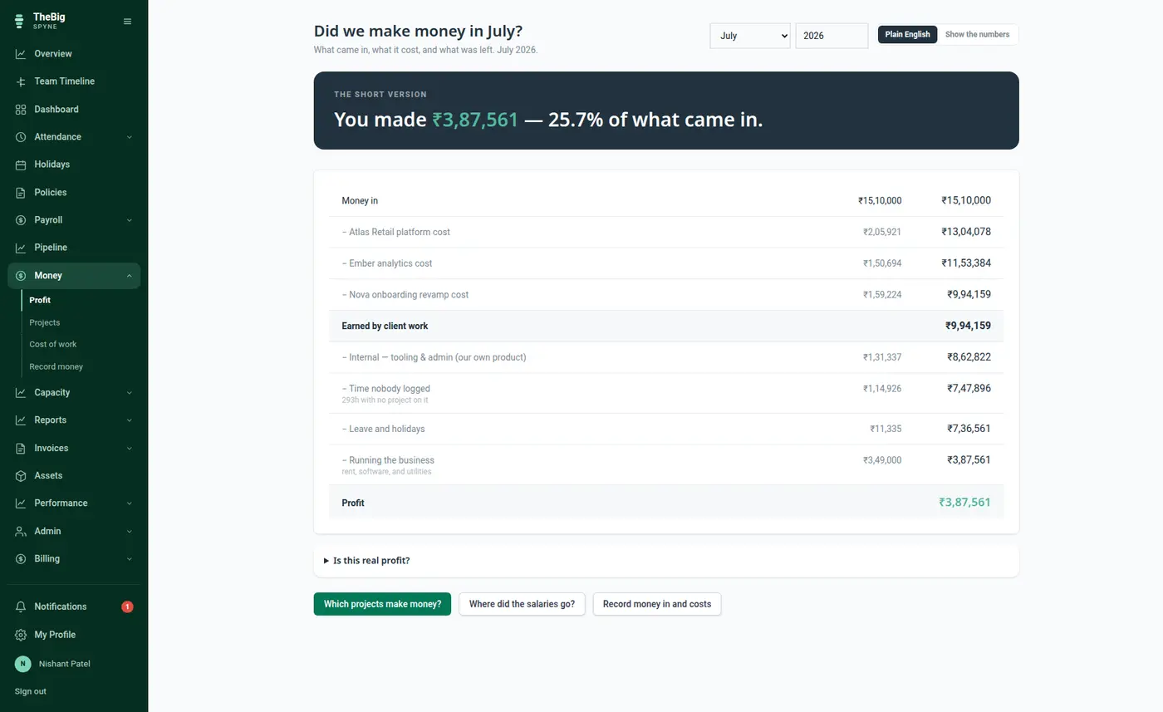Click the Billing dollar icon
The height and width of the screenshot is (712, 1163).
tap(21, 559)
